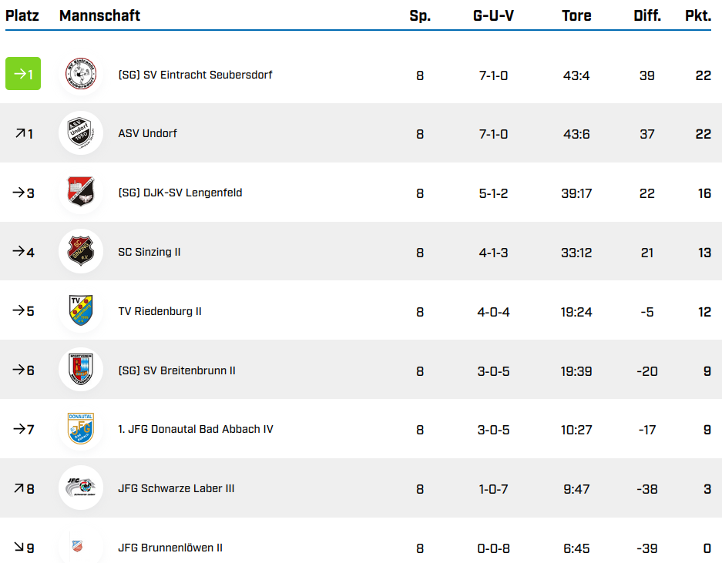Click the SV Eintracht Seubersdorf club crest
This screenshot has width=722, height=563.
pos(80,75)
